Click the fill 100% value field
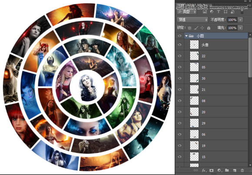Screen dimensions: 252x175 232,28
